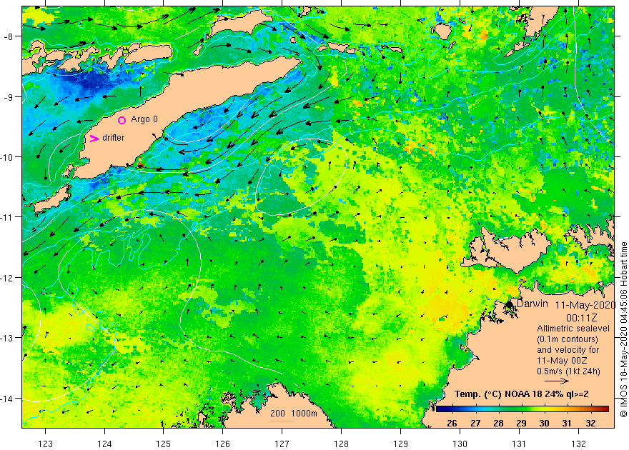The image size is (629, 450).
Task: Click longitude axis label 131
Action: pyautogui.click(x=519, y=444)
